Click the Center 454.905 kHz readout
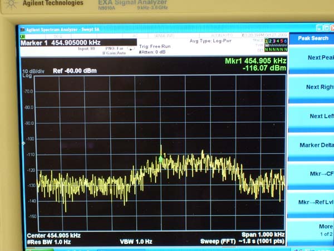 (x=53, y=235)
